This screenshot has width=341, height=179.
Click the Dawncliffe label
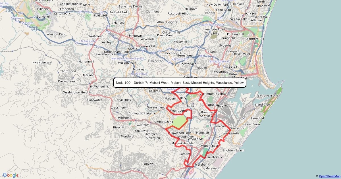pyautogui.click(x=156, y=61)
